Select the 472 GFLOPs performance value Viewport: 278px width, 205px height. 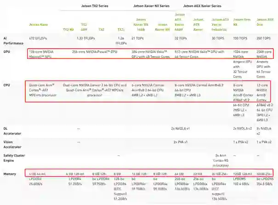[x=38, y=38]
